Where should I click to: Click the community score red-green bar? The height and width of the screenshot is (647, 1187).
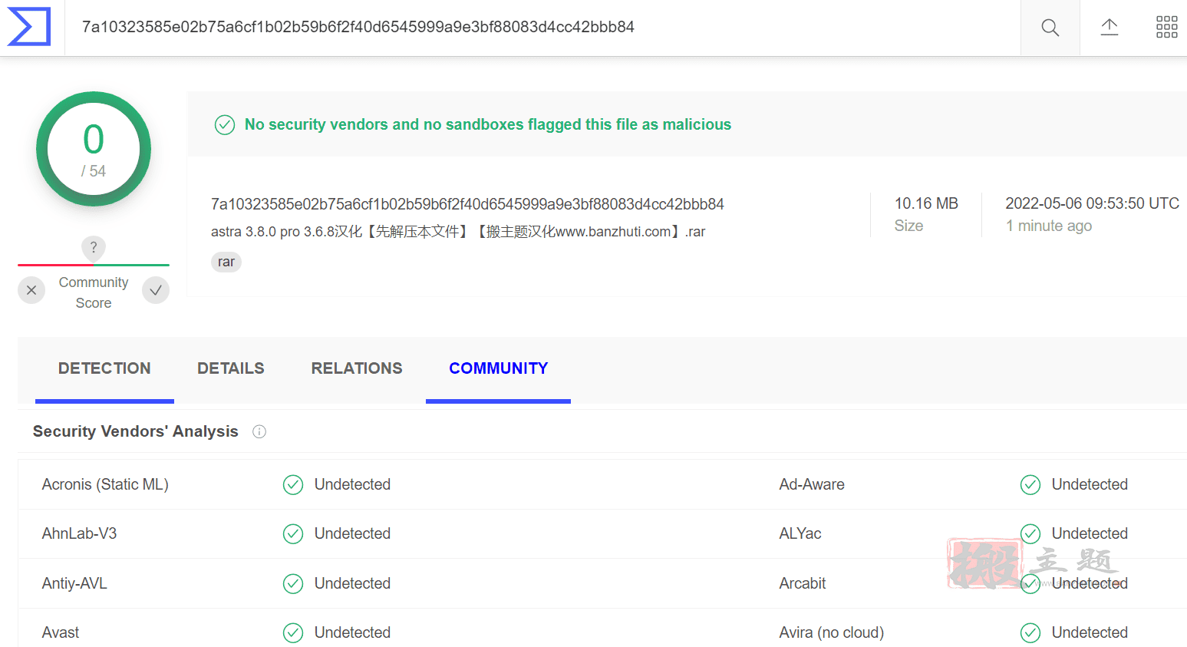[x=94, y=265]
